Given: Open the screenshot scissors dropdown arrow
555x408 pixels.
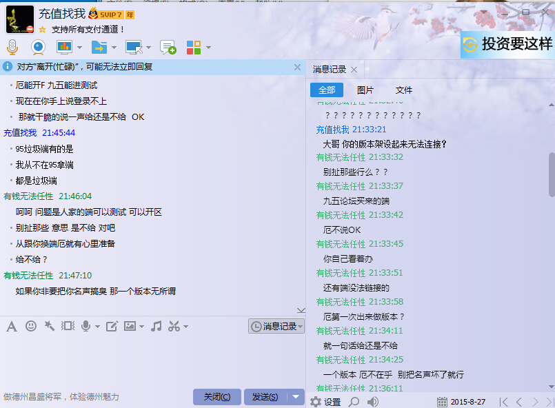Looking at the screenshot, I should click(x=185, y=327).
